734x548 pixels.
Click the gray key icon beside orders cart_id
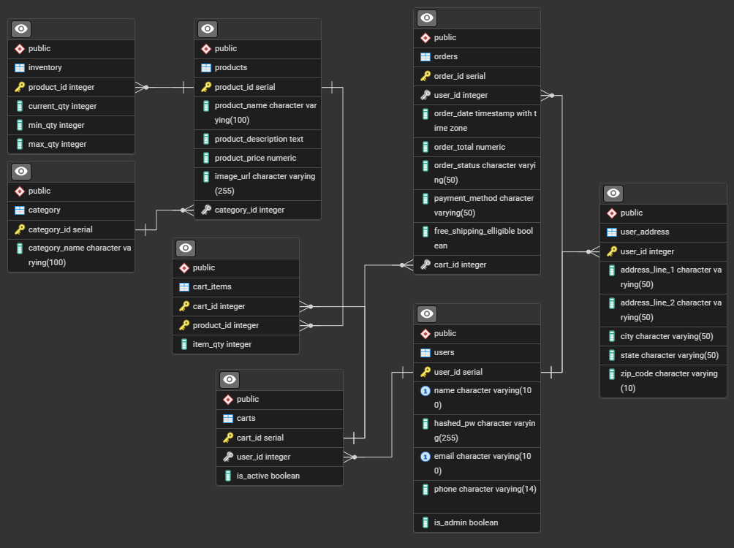[425, 265]
